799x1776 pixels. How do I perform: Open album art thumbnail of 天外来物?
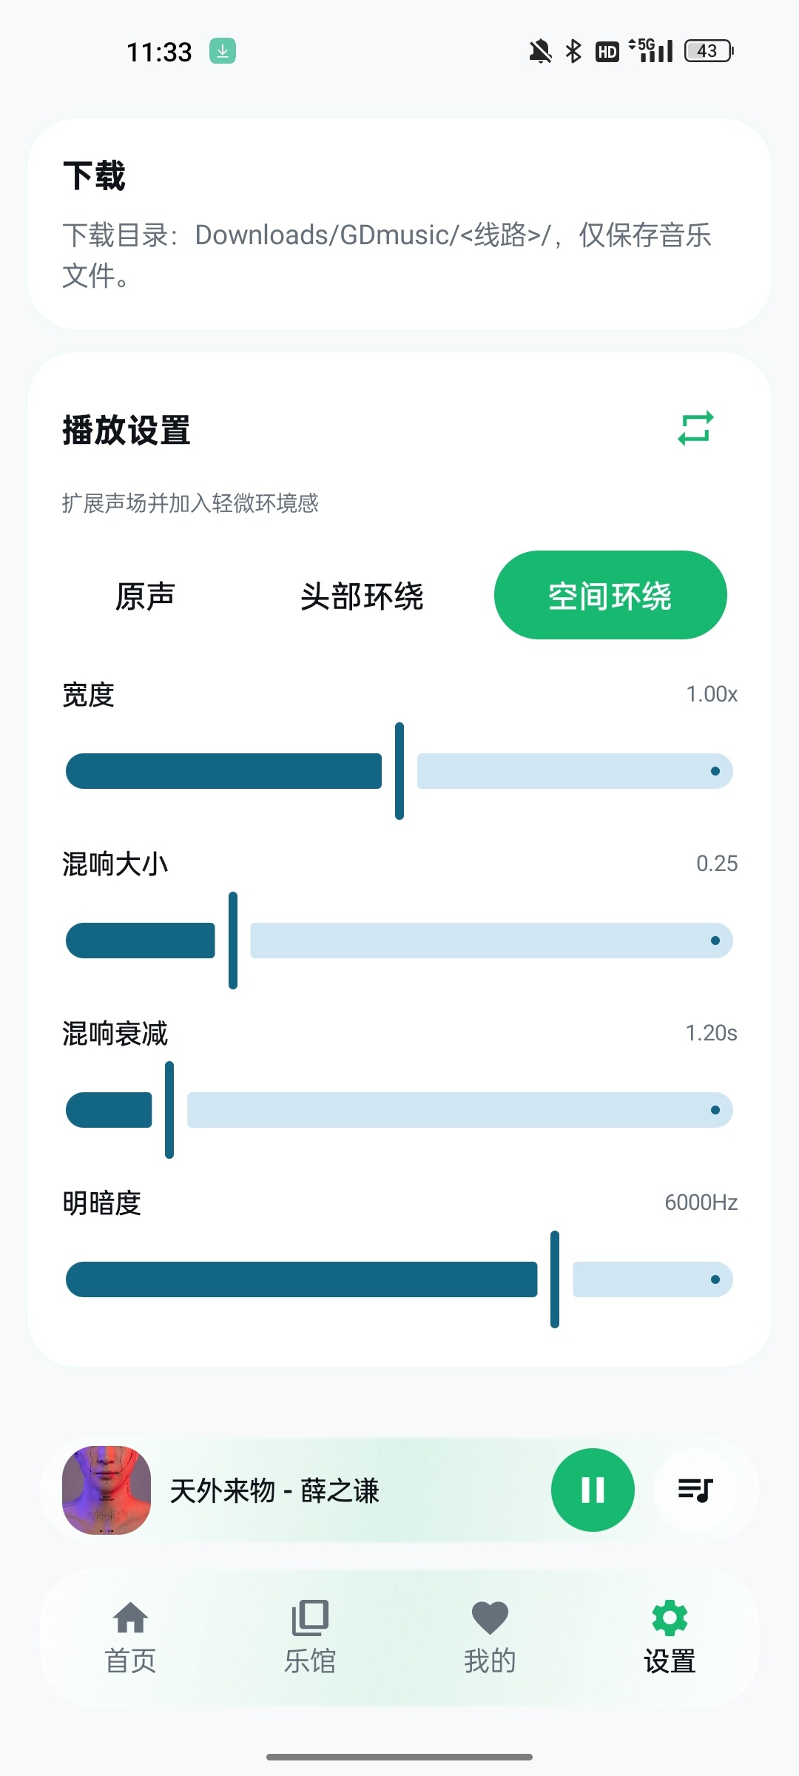click(x=107, y=1490)
